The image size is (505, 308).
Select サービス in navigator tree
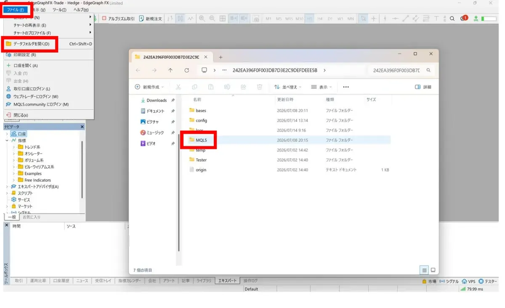tap(24, 200)
